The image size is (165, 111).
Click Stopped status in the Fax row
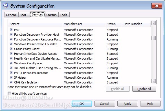pos(112,30)
